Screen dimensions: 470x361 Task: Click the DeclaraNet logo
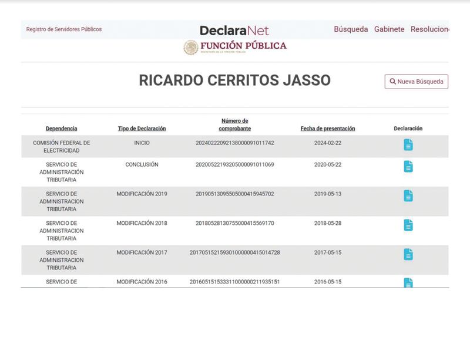pyautogui.click(x=234, y=31)
